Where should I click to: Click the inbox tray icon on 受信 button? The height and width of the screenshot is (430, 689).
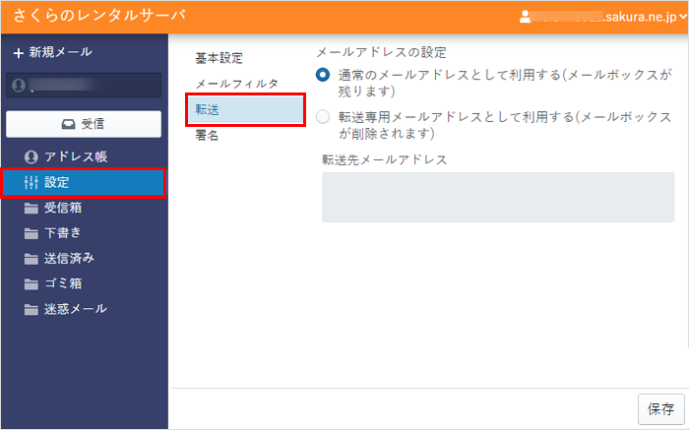[67, 124]
